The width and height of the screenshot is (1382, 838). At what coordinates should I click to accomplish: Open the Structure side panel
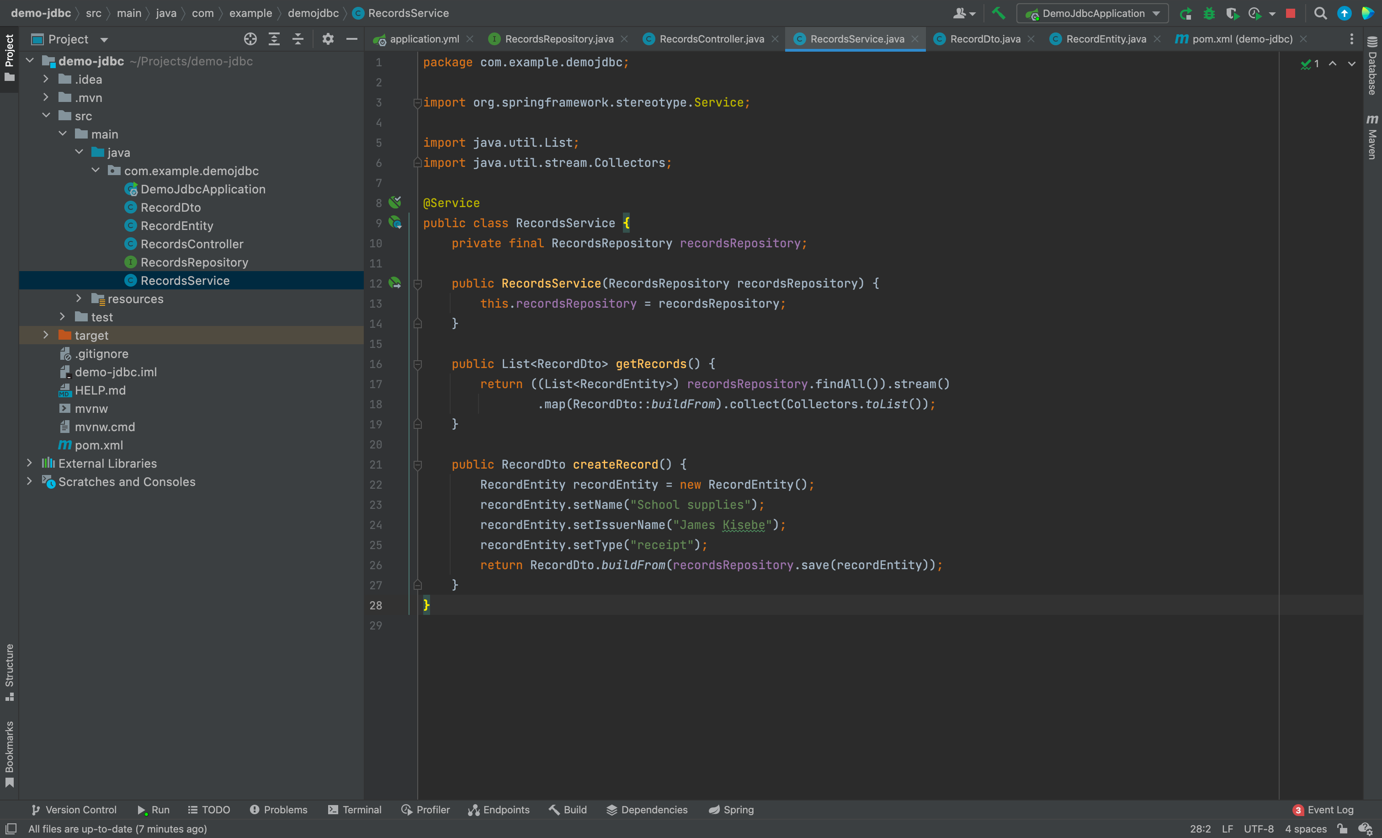(x=10, y=673)
